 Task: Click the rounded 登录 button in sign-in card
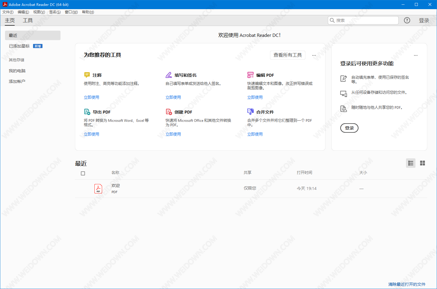[x=349, y=128]
